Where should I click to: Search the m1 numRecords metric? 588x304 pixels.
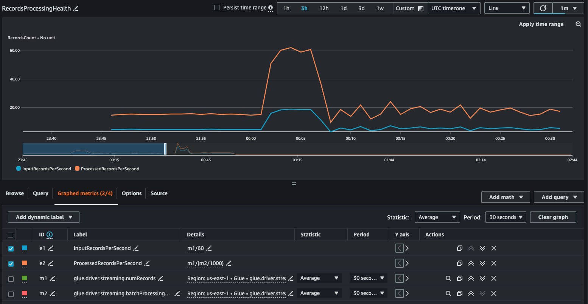pos(448,278)
